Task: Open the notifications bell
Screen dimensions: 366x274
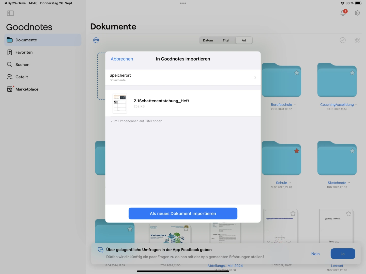Action: click(343, 13)
